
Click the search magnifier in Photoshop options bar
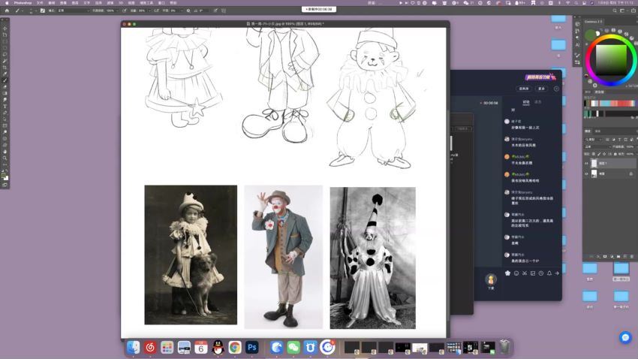click(x=615, y=11)
